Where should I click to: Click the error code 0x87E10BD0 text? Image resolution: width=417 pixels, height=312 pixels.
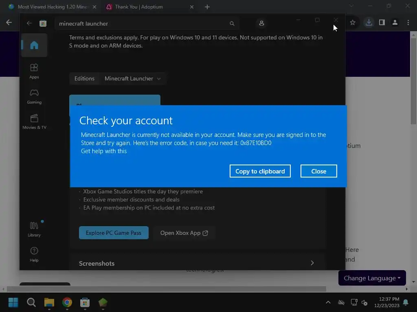(x=256, y=143)
